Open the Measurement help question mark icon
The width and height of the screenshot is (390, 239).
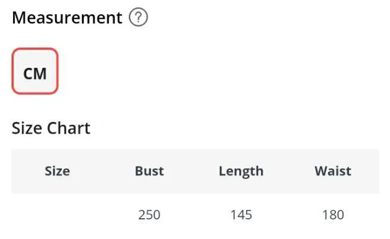[x=139, y=17]
